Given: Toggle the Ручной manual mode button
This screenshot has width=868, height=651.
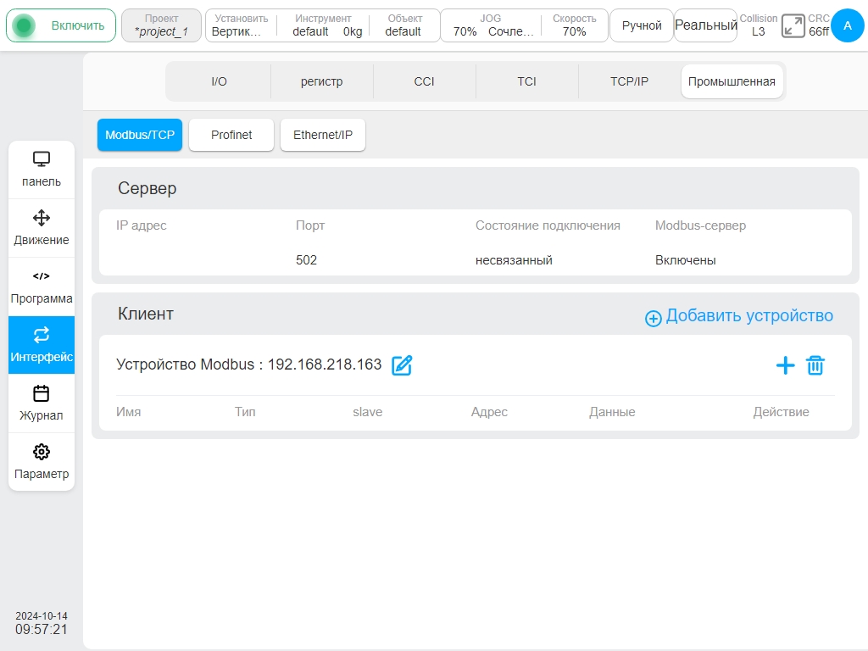Looking at the screenshot, I should 642,25.
